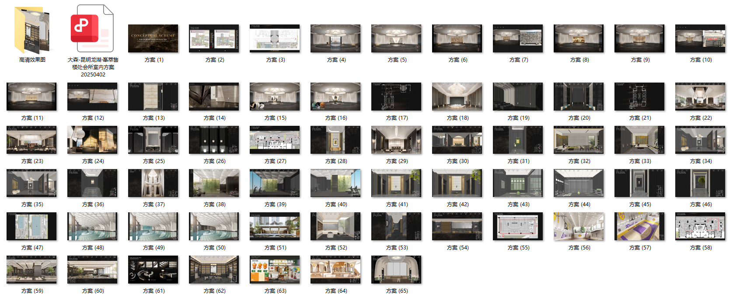Select thumbnail 方案 (14)
Screen dimensions: 733x301
(214, 97)
